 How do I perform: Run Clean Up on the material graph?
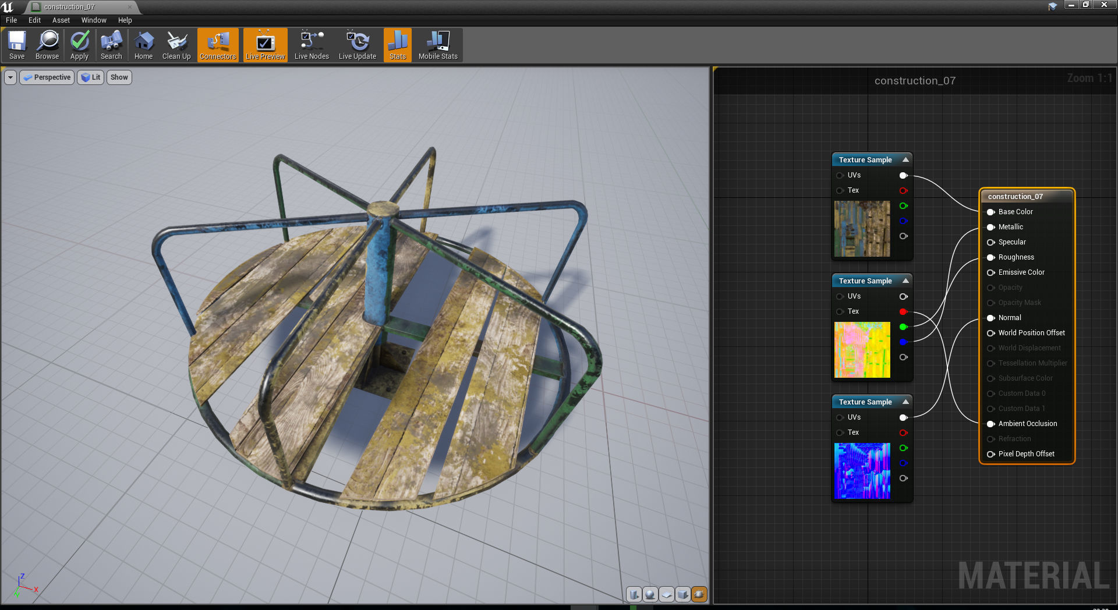[x=176, y=45]
